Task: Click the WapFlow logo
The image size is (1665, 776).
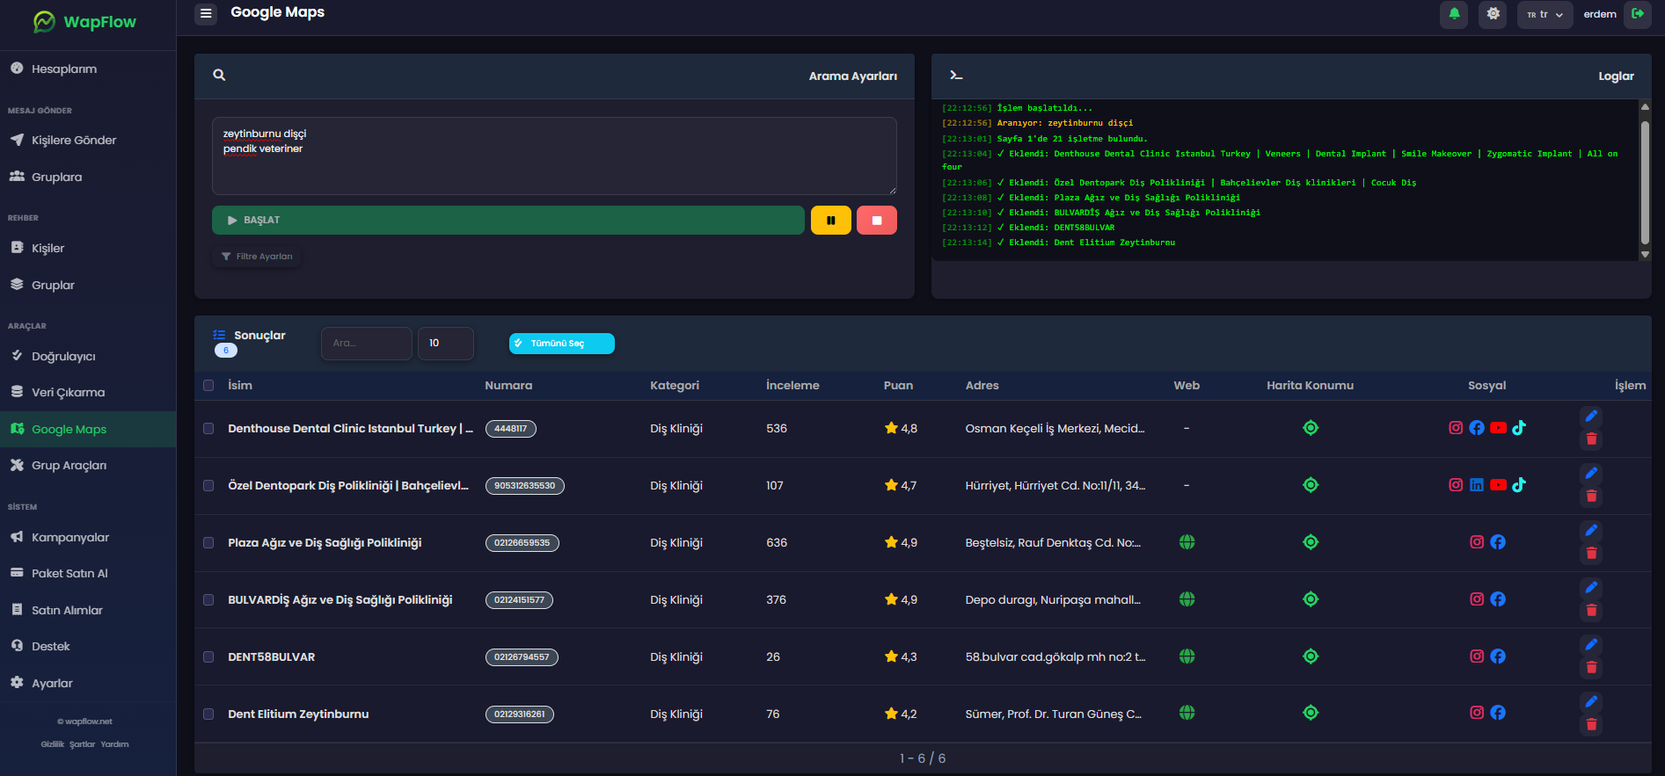Action: pyautogui.click(x=84, y=22)
